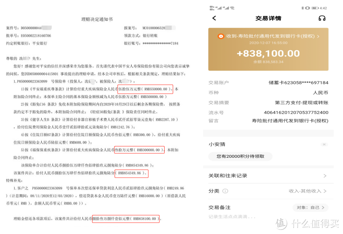Select the 第三方支付-提现或转账 summary text
343x234 pixels.
(301, 103)
